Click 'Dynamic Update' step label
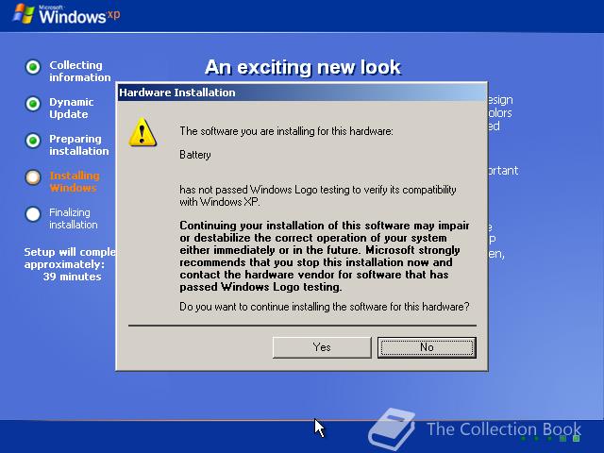This screenshot has height=453, width=604. click(x=72, y=109)
